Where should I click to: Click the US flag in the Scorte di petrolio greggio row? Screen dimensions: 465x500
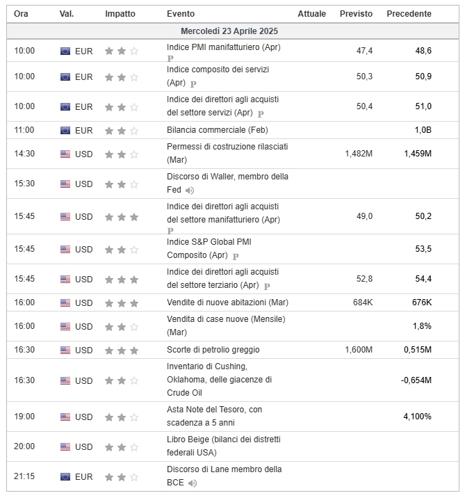click(65, 350)
